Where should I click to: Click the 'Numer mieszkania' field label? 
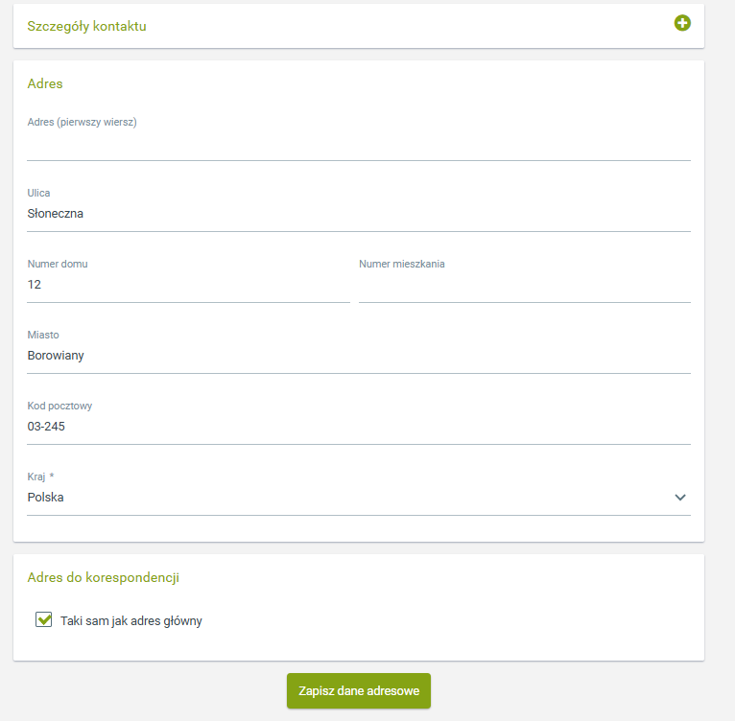[x=402, y=264]
